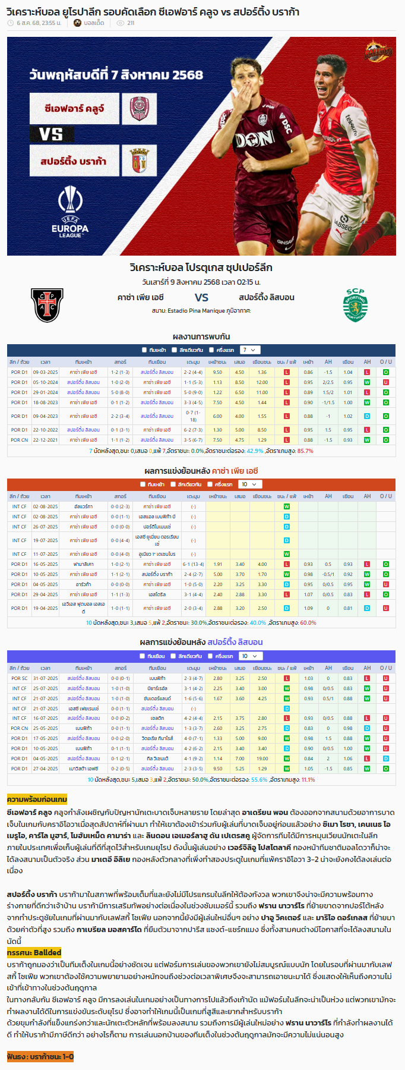Toggle ครึ่งแรก checkbox in head-to-head filter
405x1070 pixels.
211,350
